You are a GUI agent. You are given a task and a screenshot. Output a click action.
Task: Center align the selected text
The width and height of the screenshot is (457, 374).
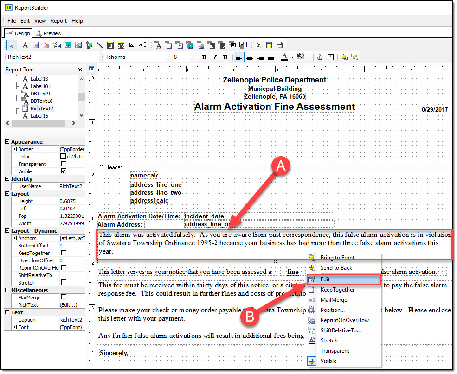[250, 57]
